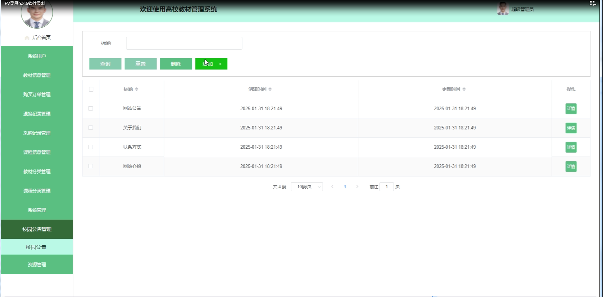Open 详情 for 网站公告 row
Screen dimensions: 603x297
(x=571, y=109)
